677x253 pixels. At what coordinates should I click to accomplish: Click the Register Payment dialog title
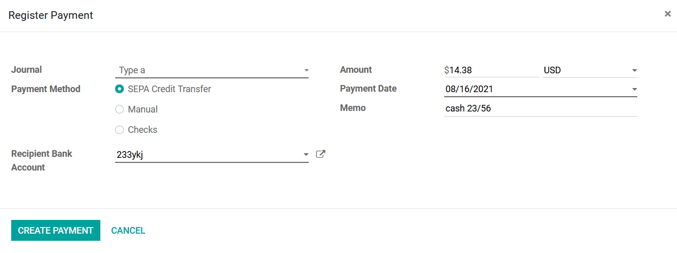pyautogui.click(x=51, y=15)
